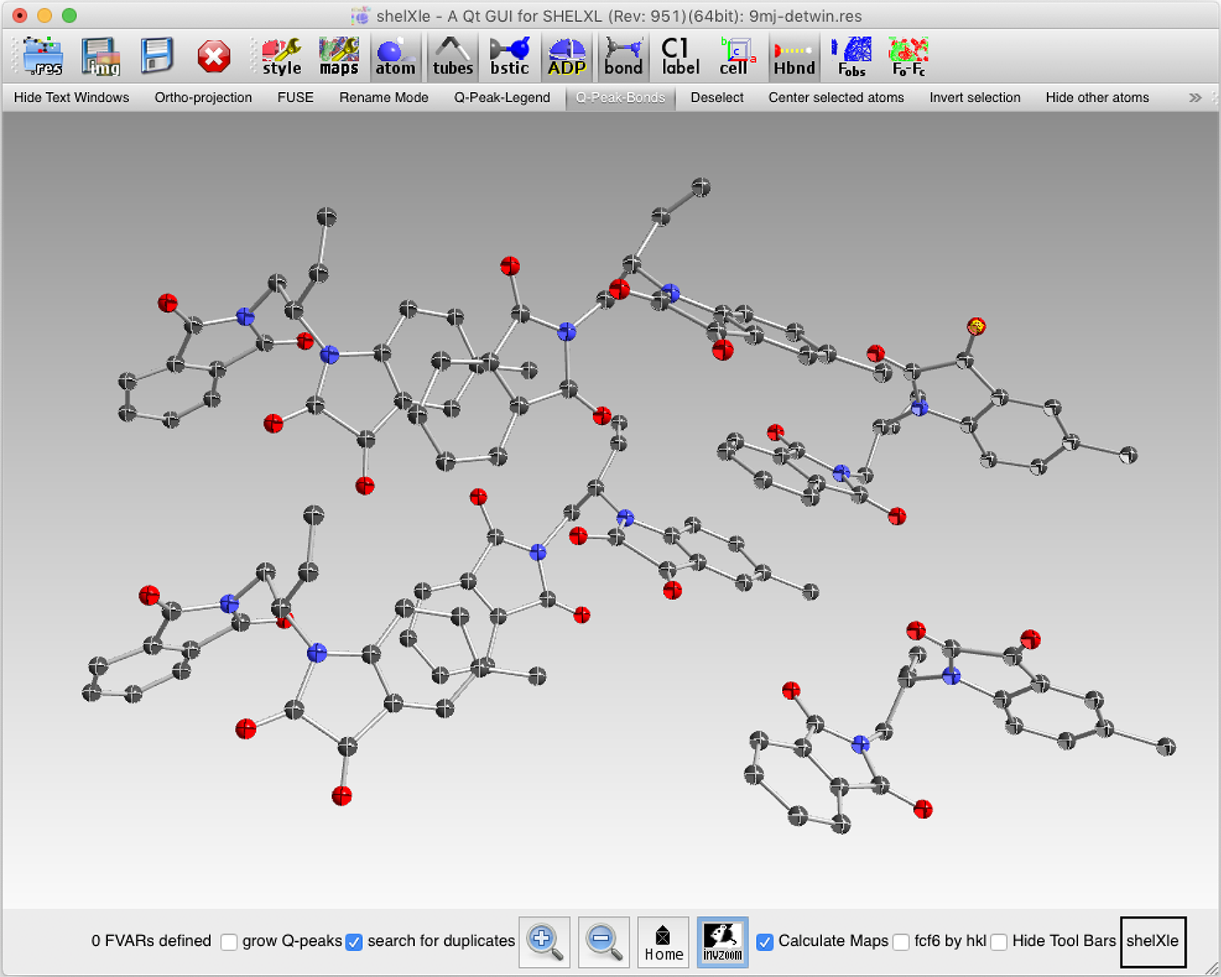The height and width of the screenshot is (977, 1221).
Task: Click Hide other atoms
Action: [1097, 98]
